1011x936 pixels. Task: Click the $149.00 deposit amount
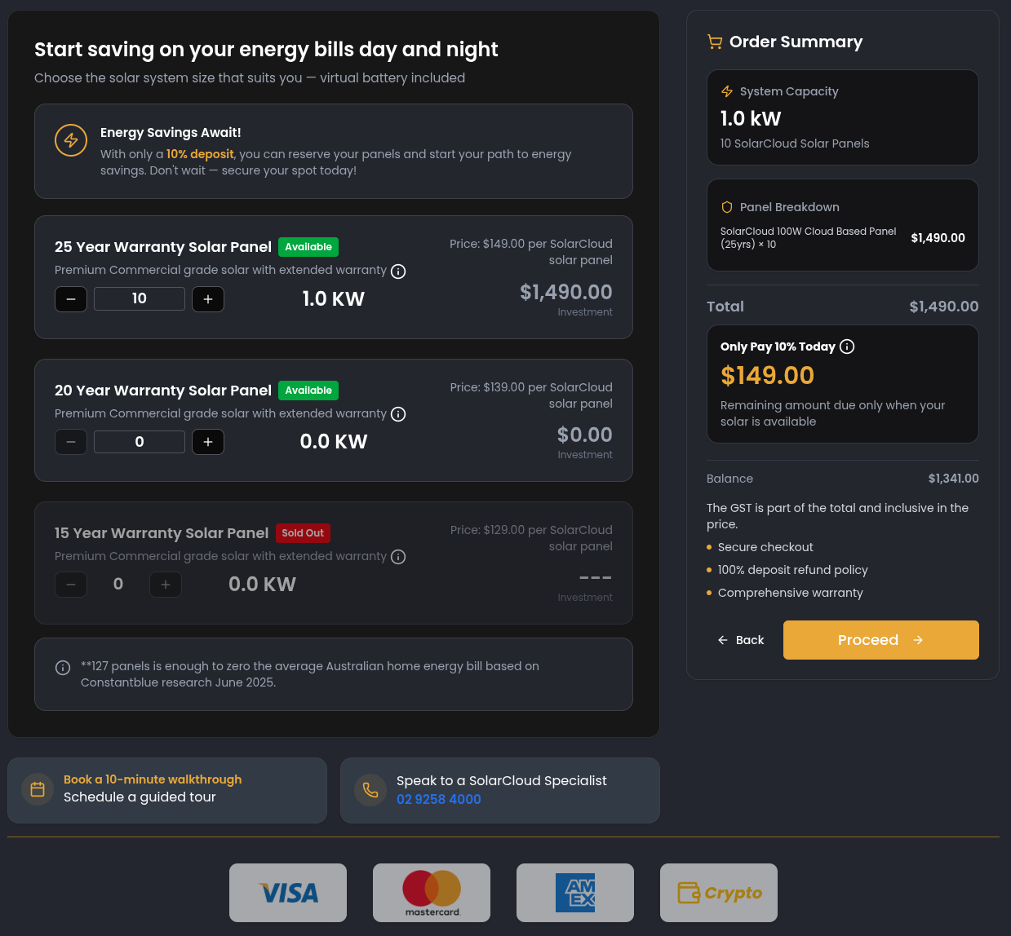point(767,375)
